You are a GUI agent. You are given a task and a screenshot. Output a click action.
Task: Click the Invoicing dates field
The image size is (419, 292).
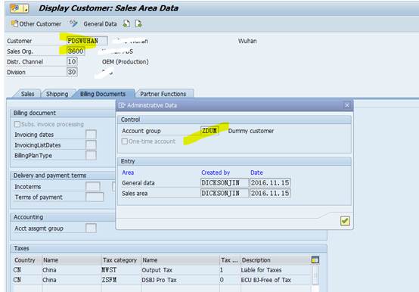91,135
